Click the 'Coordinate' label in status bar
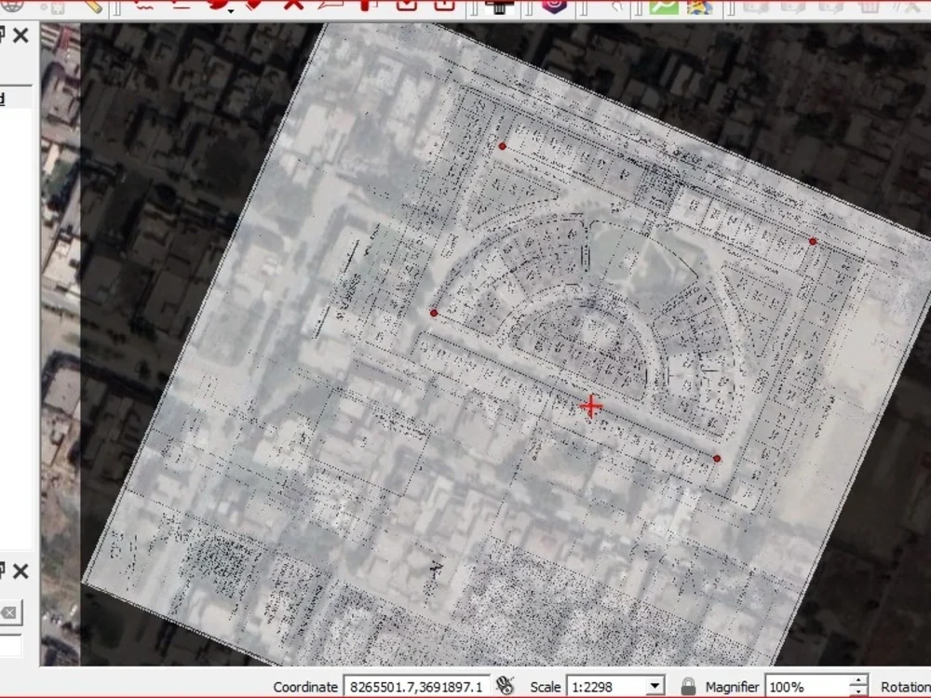The height and width of the screenshot is (698, 931). click(x=305, y=687)
